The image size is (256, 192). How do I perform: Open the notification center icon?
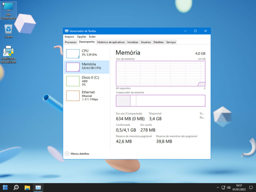(x=251, y=187)
